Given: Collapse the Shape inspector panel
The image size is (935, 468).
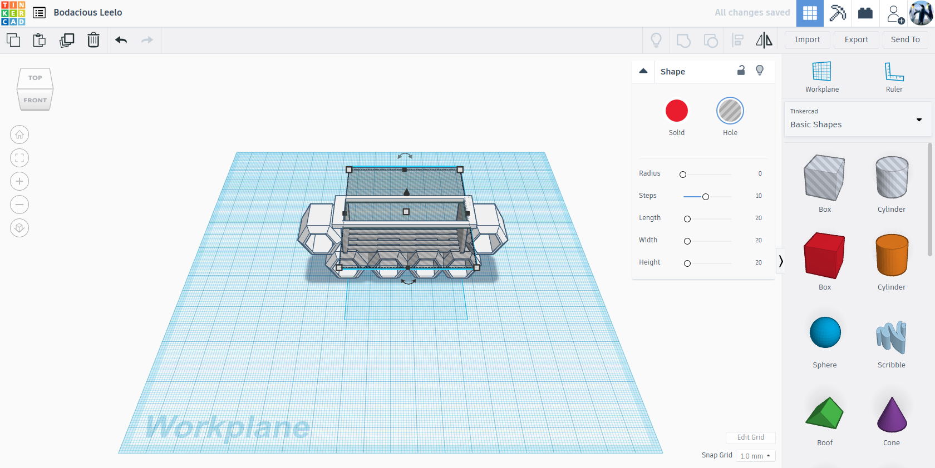Looking at the screenshot, I should (643, 71).
